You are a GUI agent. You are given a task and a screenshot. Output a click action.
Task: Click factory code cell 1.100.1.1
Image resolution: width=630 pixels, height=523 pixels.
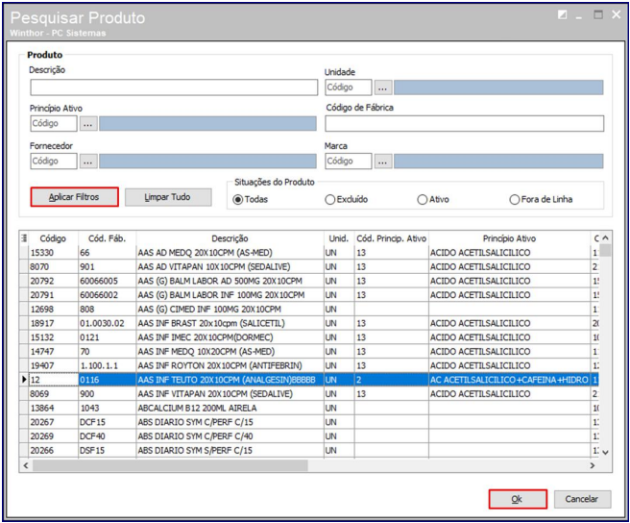click(108, 365)
